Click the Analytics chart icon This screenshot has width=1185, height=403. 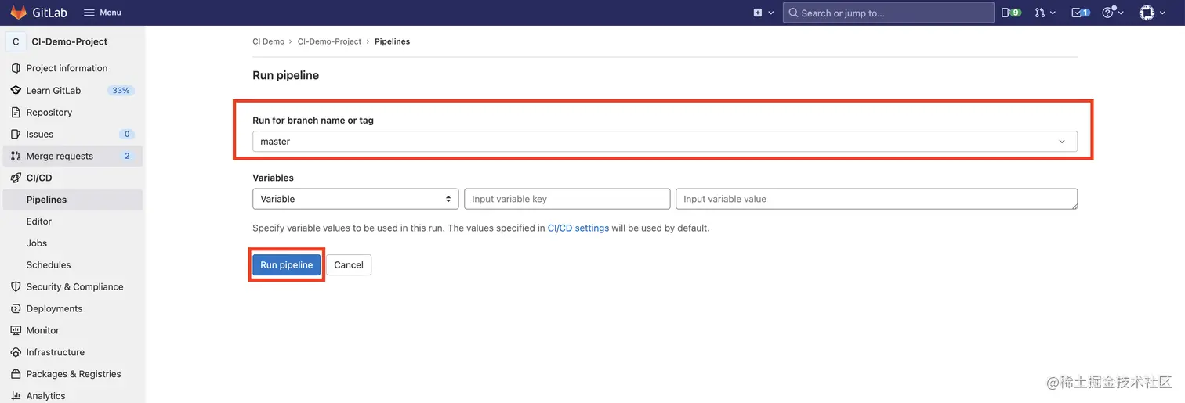(x=16, y=396)
